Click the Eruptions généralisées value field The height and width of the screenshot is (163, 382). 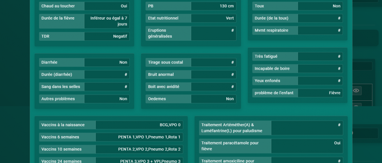(214, 33)
